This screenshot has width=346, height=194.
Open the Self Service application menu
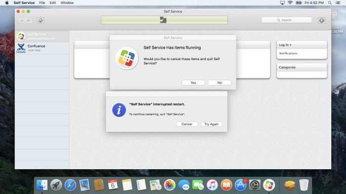tap(24, 3)
